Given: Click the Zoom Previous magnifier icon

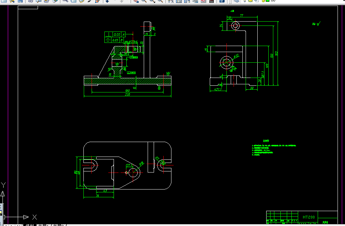Looking at the screenshot, I should [x=160, y=1].
